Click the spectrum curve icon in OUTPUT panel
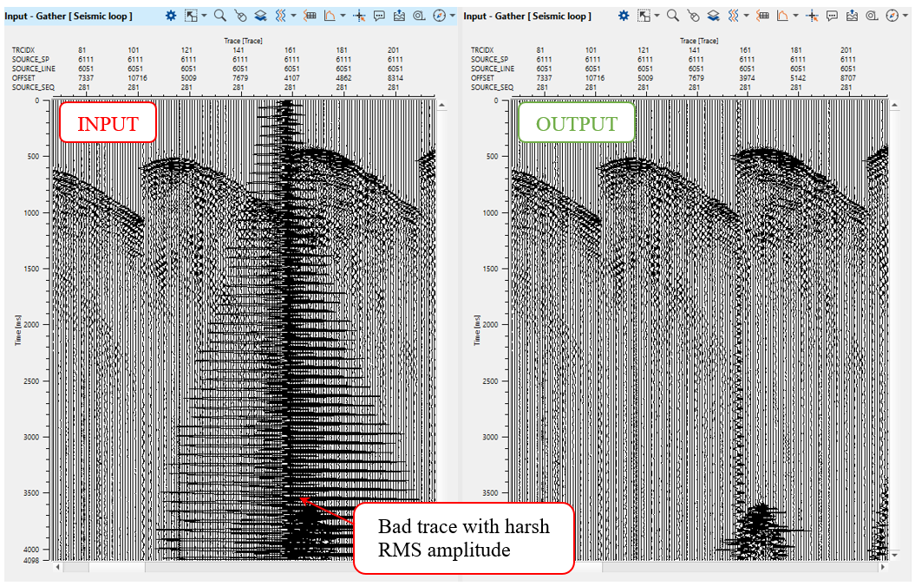The height and width of the screenshot is (586, 915). click(x=782, y=16)
